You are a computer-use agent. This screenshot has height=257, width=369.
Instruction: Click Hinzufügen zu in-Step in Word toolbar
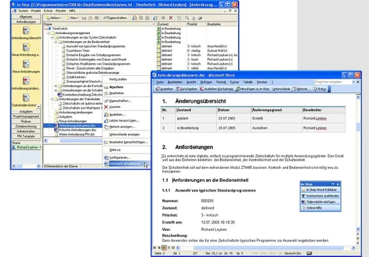tap(253, 89)
